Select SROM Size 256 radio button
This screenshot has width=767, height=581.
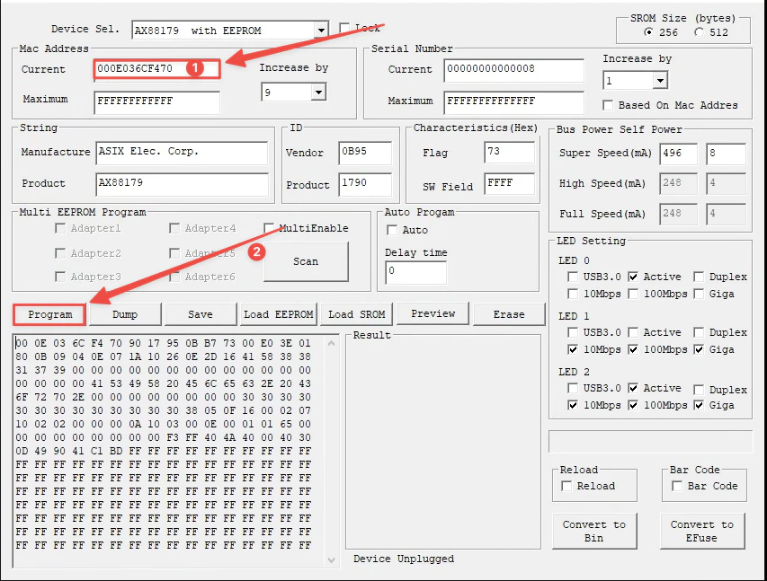coord(648,32)
